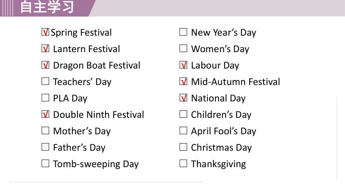This screenshot has width=345, height=194.
Task: Select the Christmas Day checkbox
Action: pos(183,147)
